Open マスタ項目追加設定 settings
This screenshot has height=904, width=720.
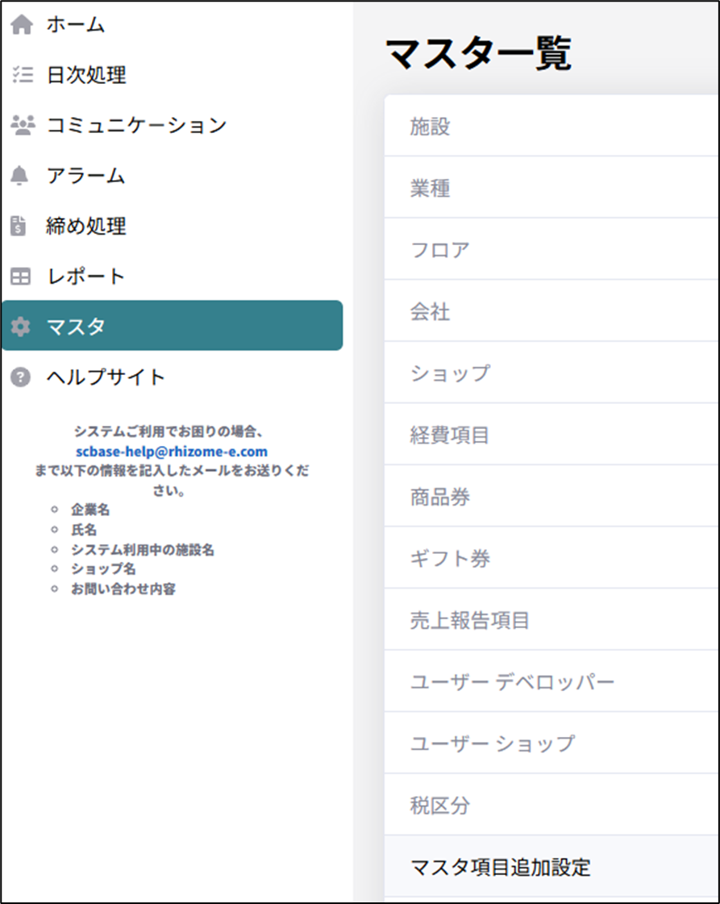[500, 868]
